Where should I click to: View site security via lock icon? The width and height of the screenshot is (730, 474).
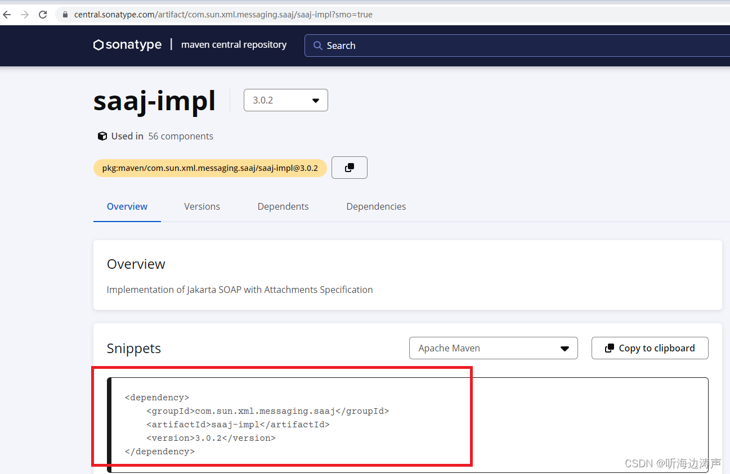[66, 15]
